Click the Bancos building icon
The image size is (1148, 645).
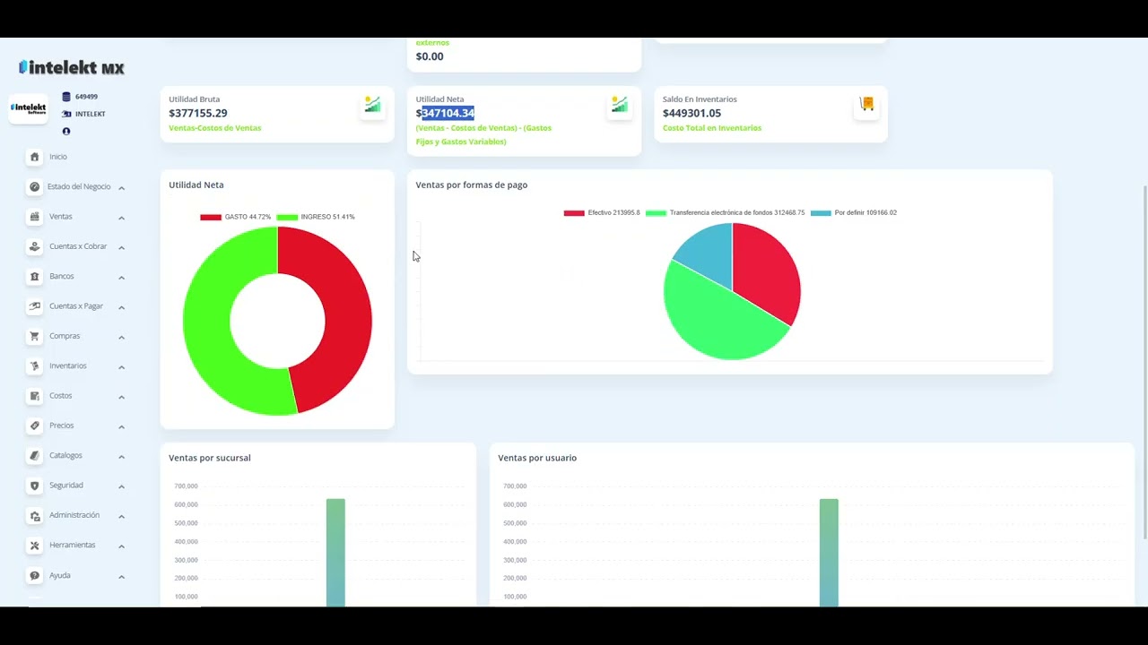34,276
